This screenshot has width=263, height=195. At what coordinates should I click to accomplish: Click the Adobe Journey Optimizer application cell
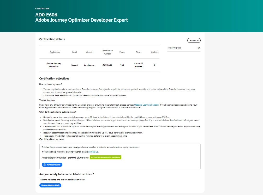click(54, 65)
